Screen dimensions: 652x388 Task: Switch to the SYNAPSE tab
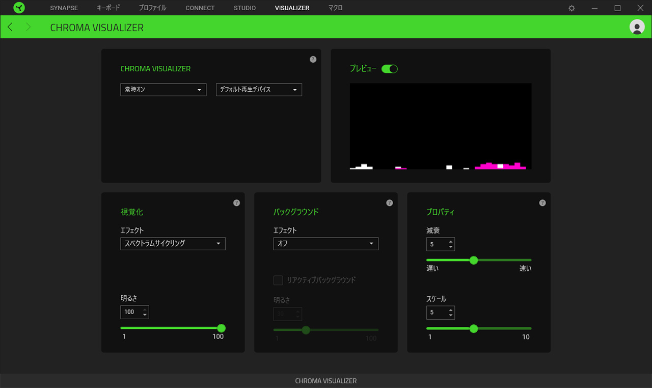coord(64,8)
